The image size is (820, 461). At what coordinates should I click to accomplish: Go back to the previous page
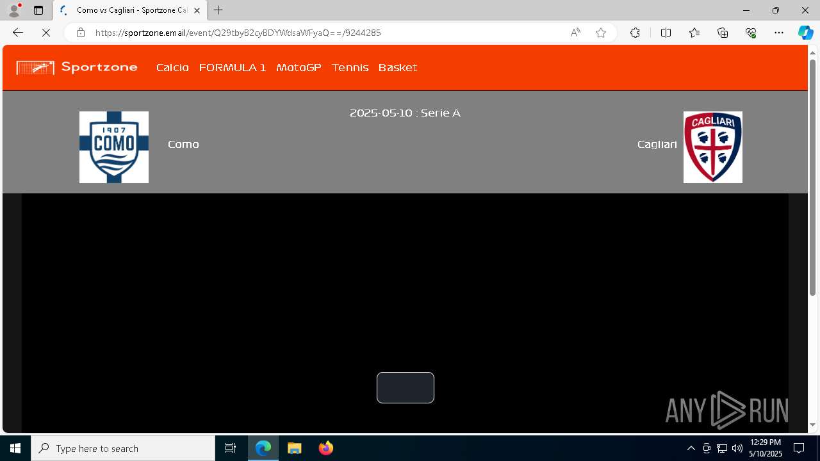[18, 33]
